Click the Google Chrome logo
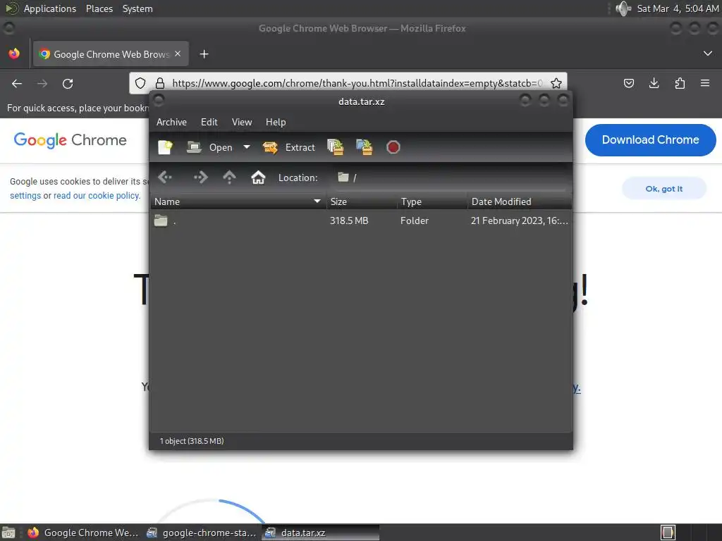722x541 pixels. [70, 140]
